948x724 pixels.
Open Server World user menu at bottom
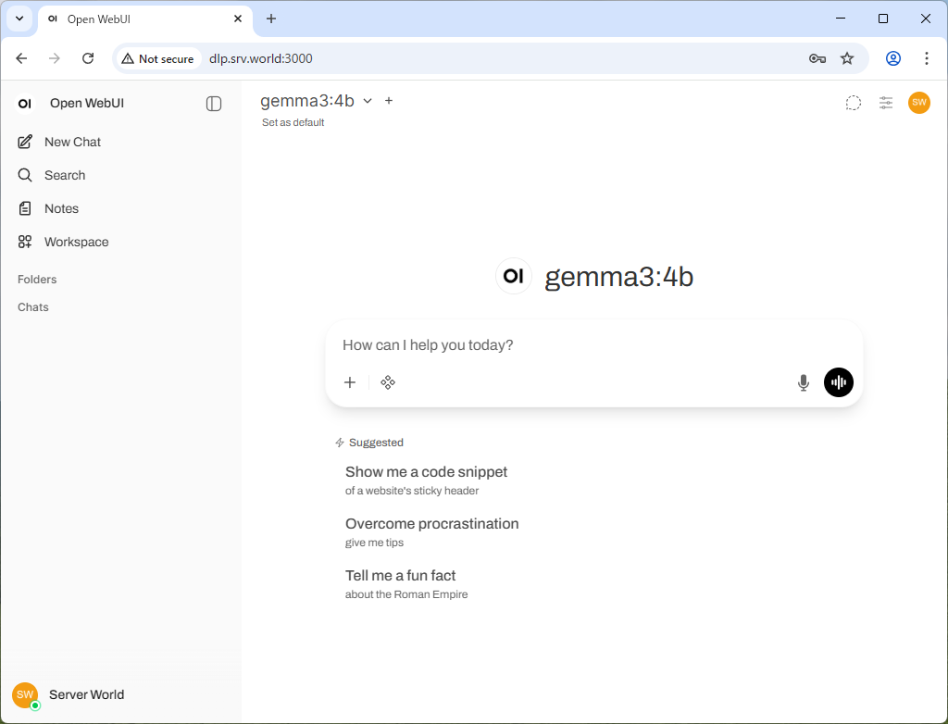[85, 694]
